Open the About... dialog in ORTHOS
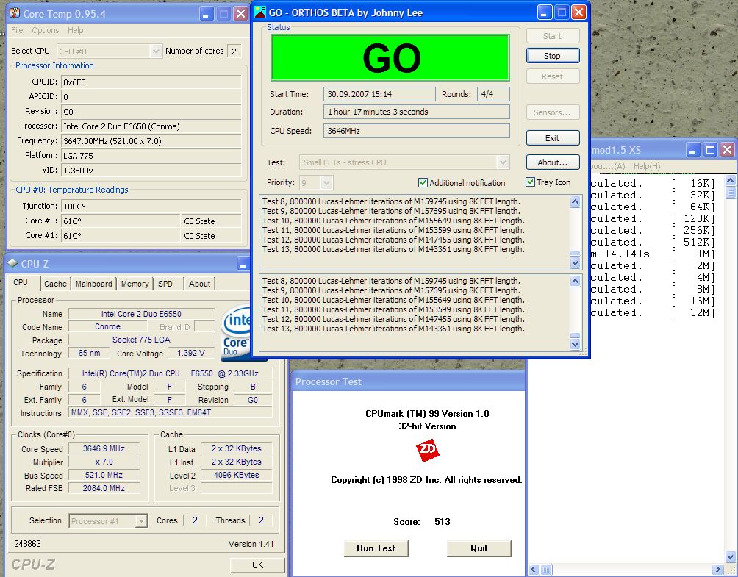 coord(553,162)
